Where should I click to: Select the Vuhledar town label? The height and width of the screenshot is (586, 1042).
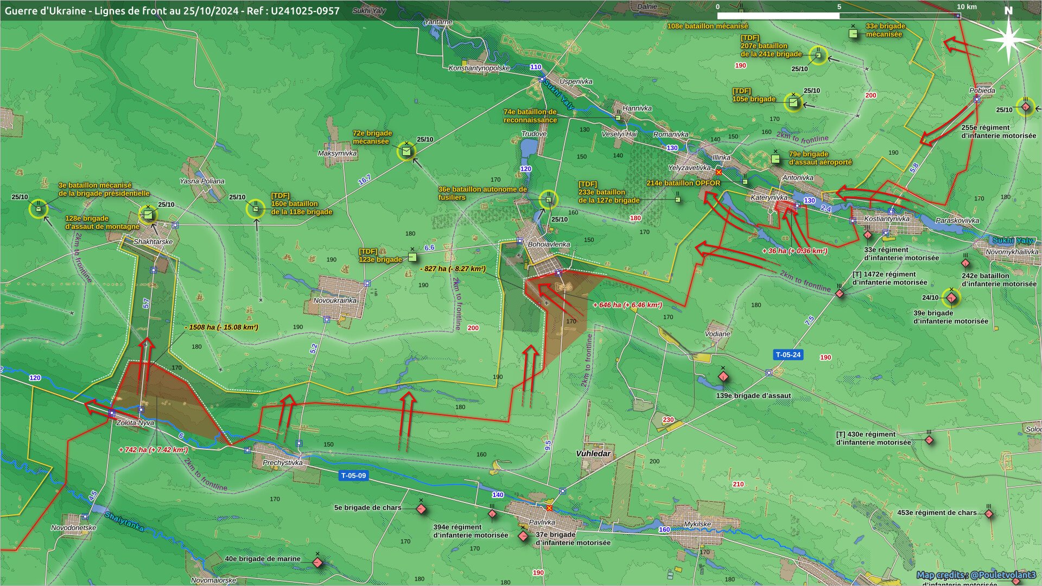click(x=593, y=454)
